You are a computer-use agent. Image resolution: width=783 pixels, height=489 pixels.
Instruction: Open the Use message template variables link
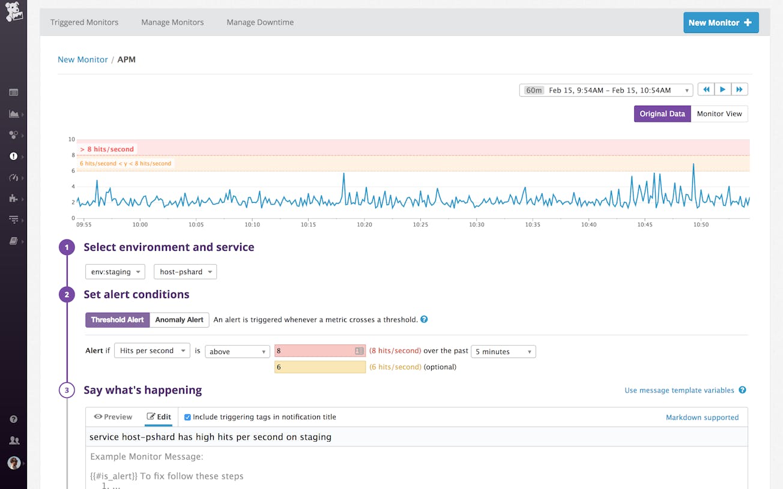click(680, 390)
